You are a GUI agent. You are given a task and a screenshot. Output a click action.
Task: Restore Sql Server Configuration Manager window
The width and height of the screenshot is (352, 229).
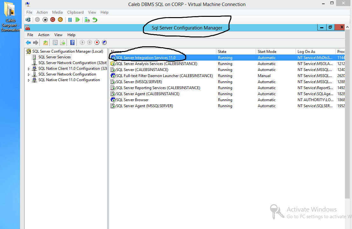click(330, 27)
